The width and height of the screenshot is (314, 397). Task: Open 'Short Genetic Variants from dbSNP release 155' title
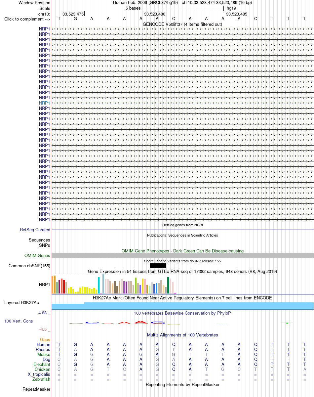182,261
